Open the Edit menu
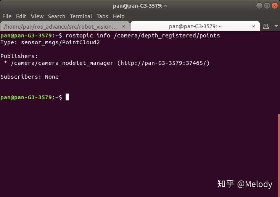 click(21, 16)
